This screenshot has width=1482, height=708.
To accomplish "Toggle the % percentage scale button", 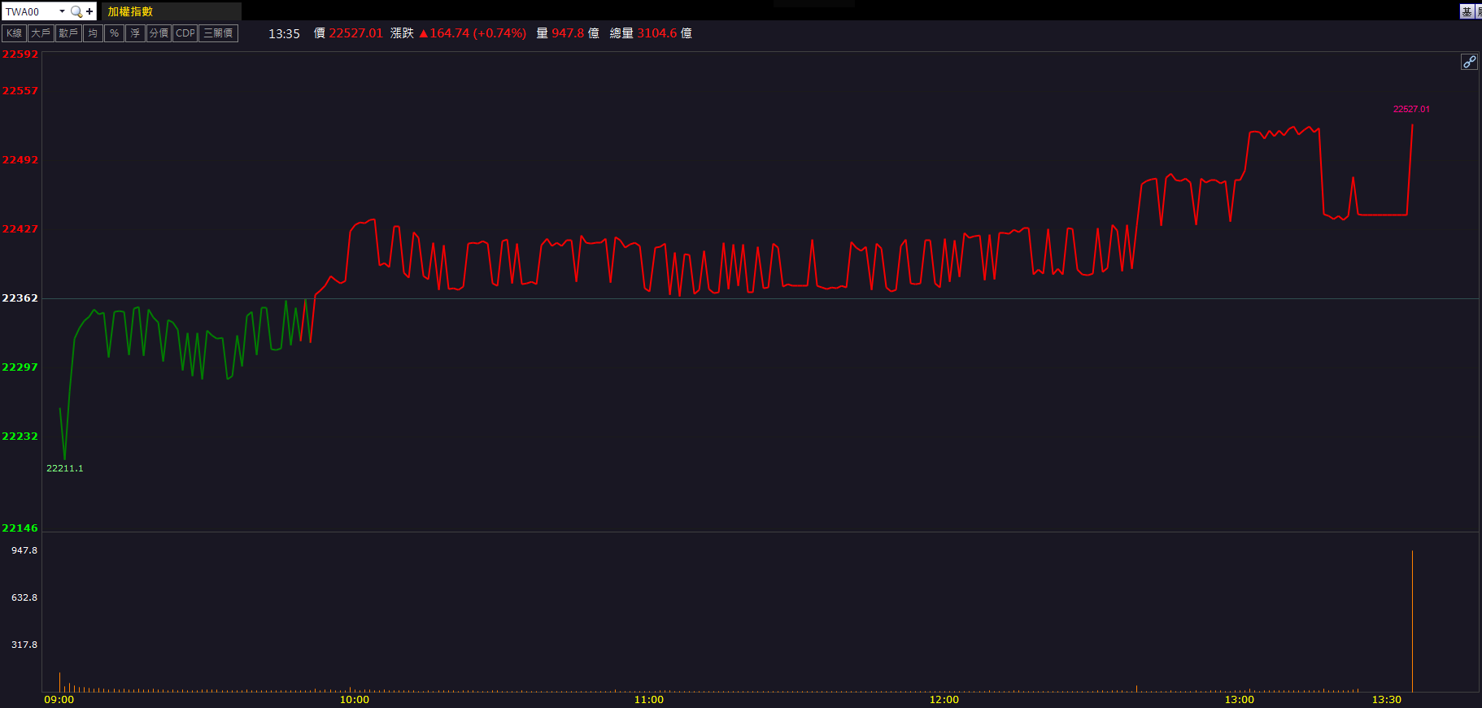I will click(114, 33).
